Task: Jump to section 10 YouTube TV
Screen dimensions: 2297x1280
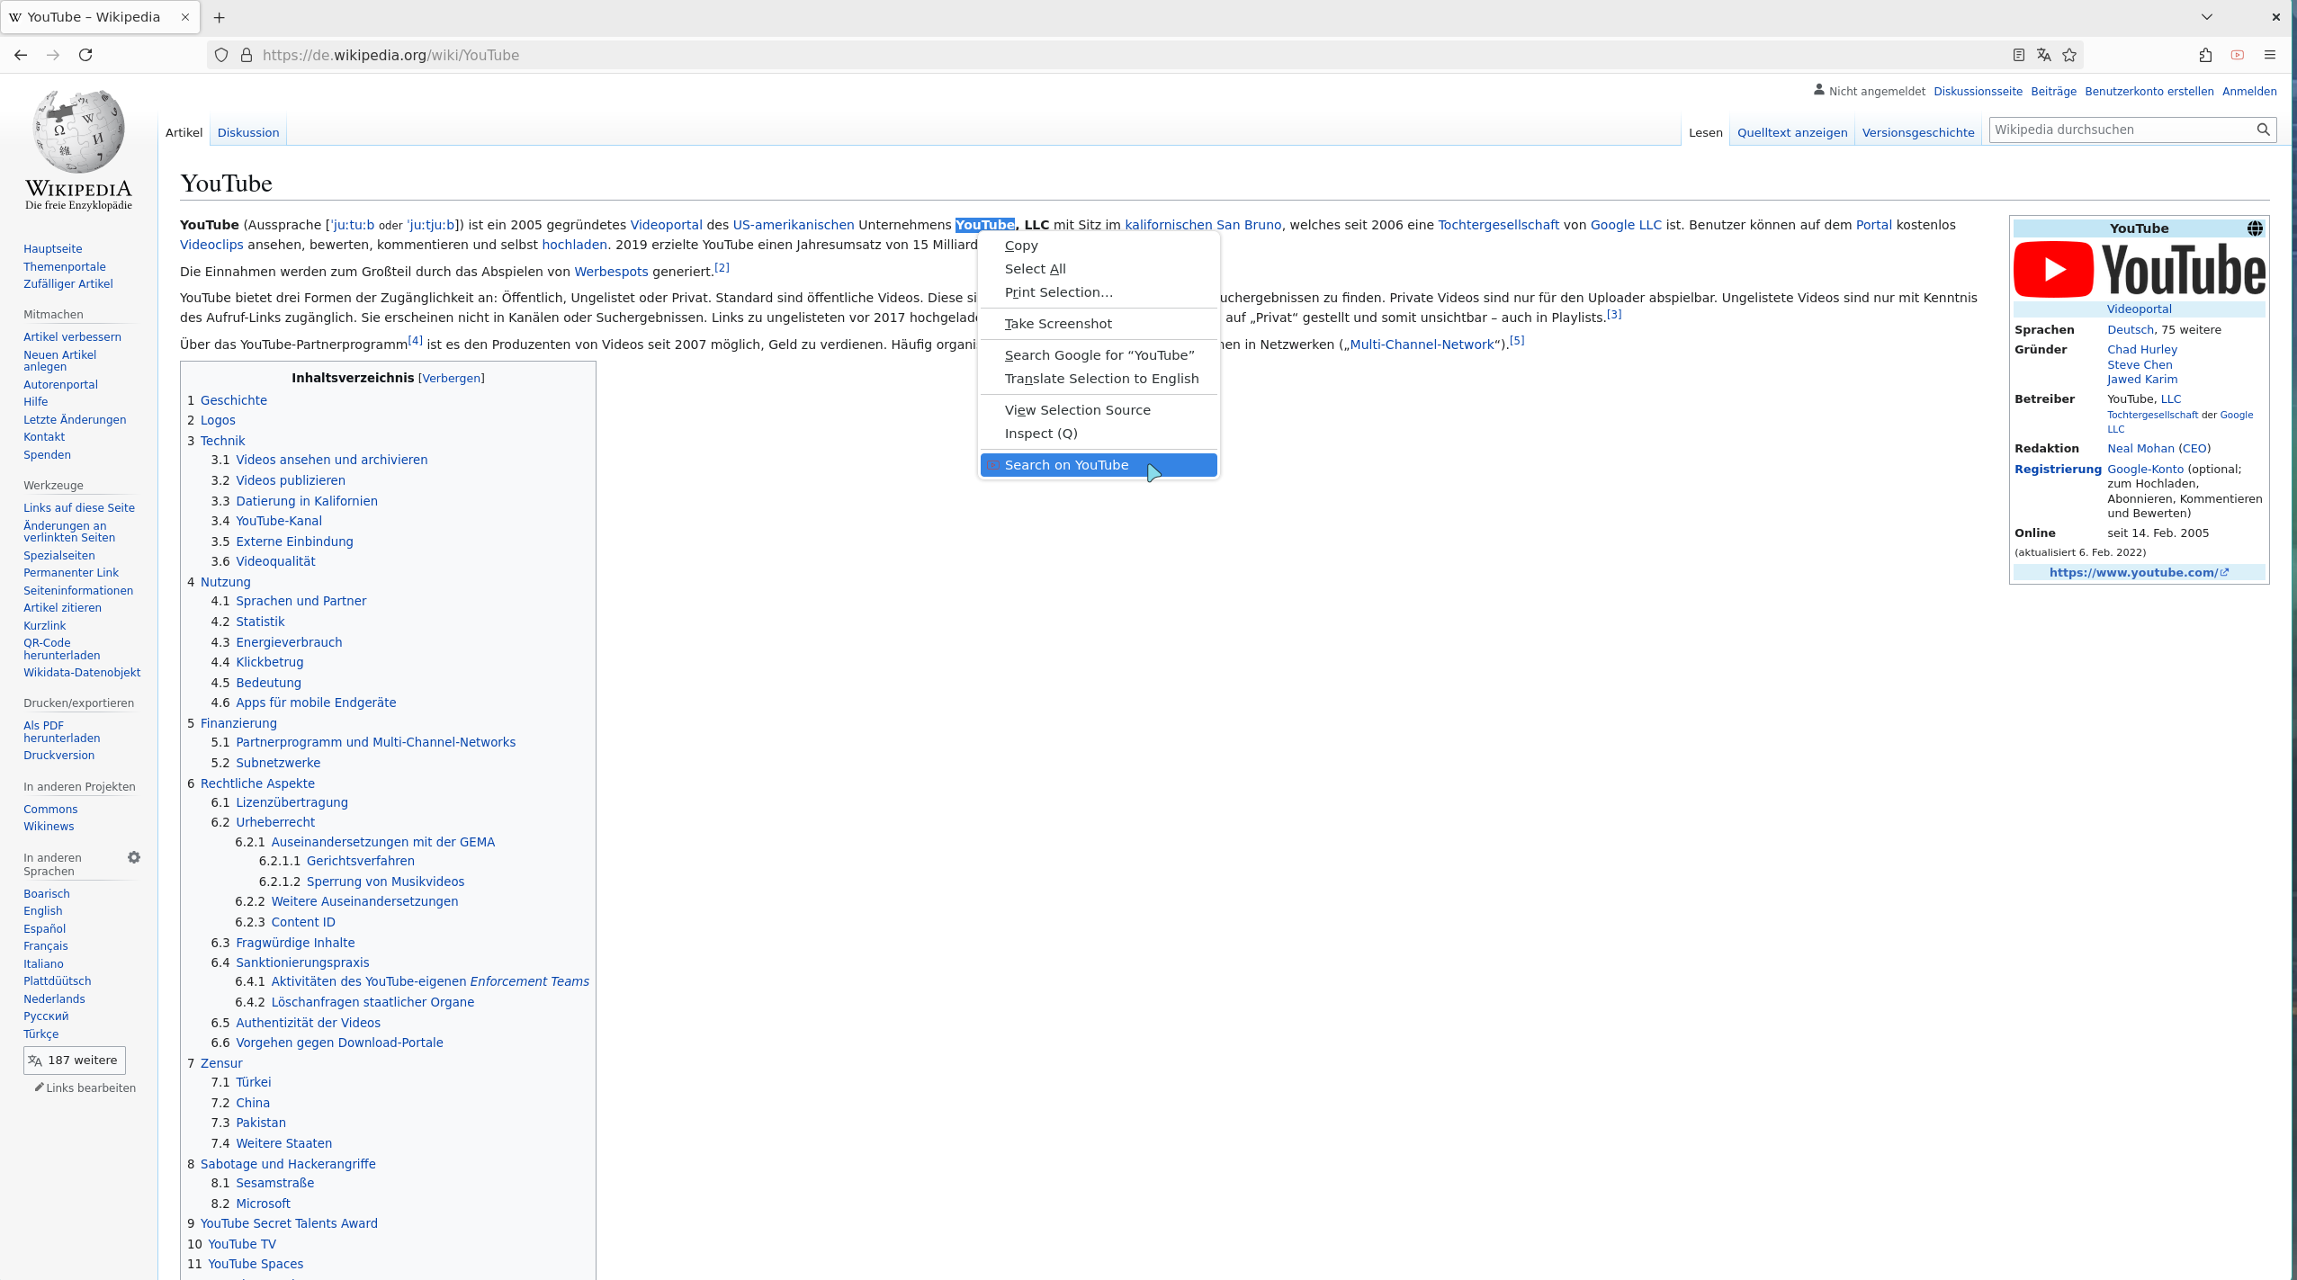Action: pyautogui.click(x=241, y=1244)
